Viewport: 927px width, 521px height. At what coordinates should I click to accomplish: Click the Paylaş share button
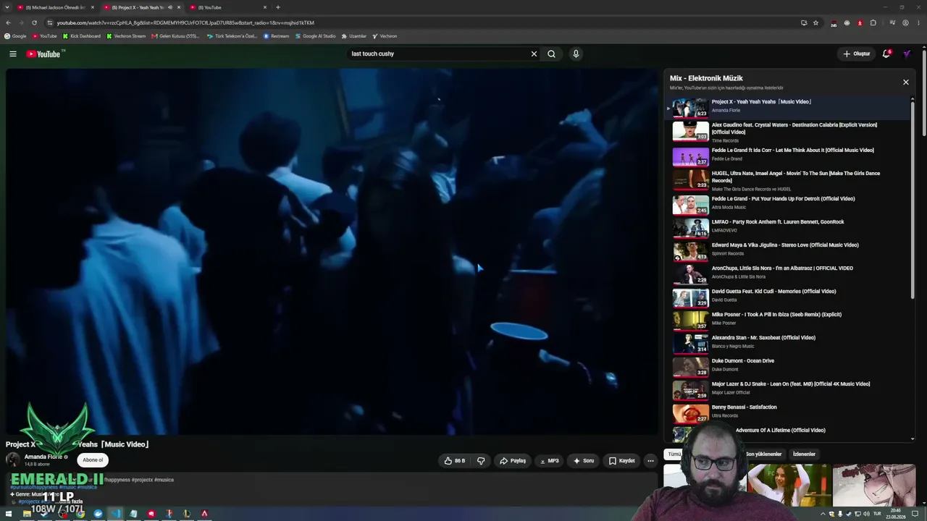point(513,460)
